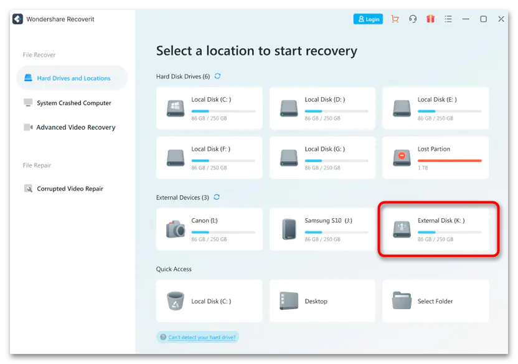
Task: Click the Select Folder icon
Action: pyautogui.click(x=402, y=301)
